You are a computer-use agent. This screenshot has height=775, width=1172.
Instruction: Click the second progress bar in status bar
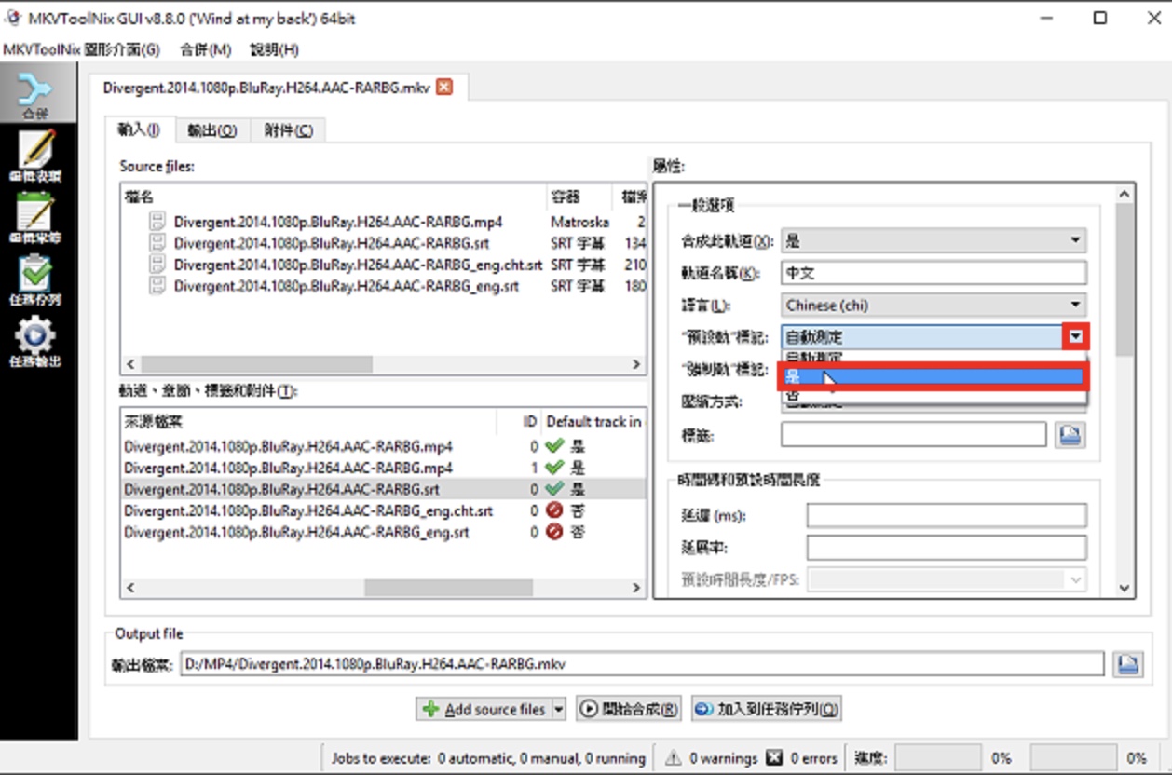point(1071,758)
